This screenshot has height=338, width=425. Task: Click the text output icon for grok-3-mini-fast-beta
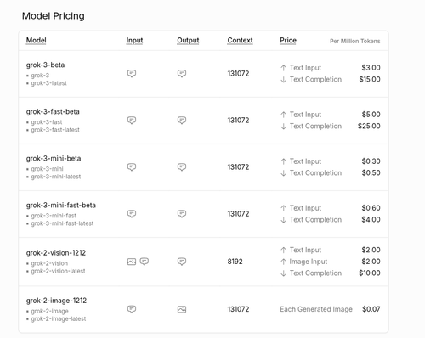click(x=182, y=214)
